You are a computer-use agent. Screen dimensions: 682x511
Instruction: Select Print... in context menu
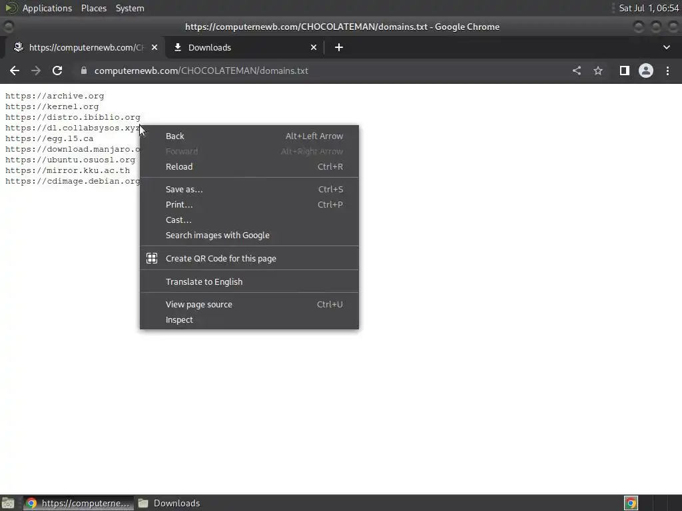(x=249, y=205)
